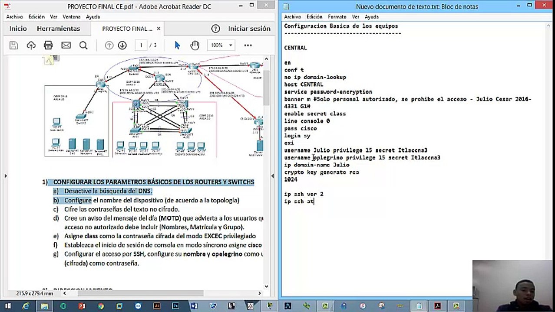
Task: Go to next page arrow
Action: click(x=122, y=45)
